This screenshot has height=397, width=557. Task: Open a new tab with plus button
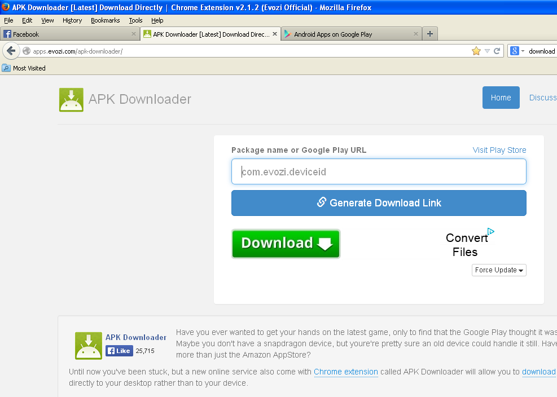(x=430, y=34)
